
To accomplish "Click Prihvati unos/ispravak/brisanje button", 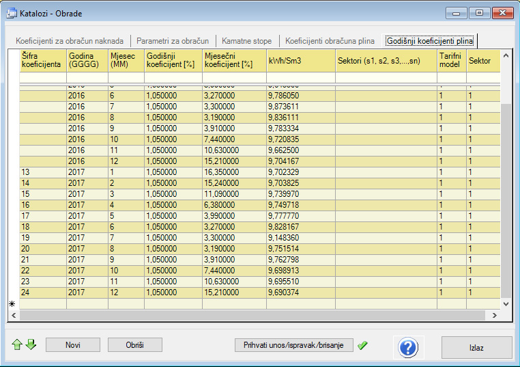I will click(293, 345).
